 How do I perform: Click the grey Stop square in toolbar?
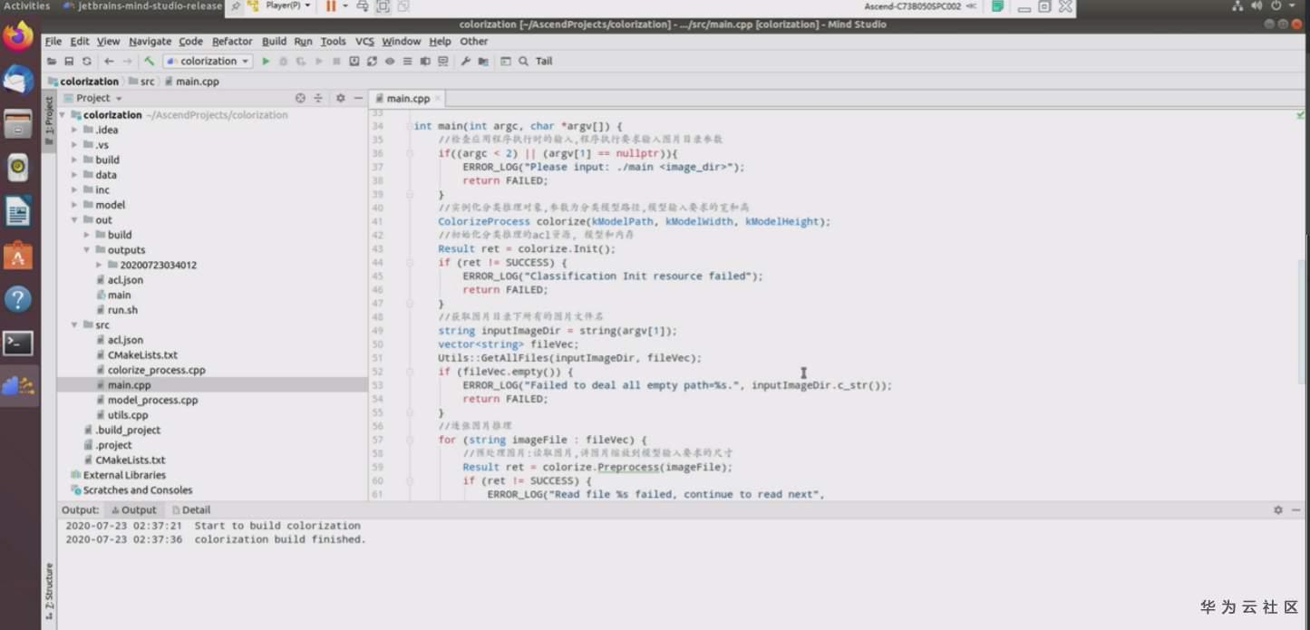click(336, 62)
